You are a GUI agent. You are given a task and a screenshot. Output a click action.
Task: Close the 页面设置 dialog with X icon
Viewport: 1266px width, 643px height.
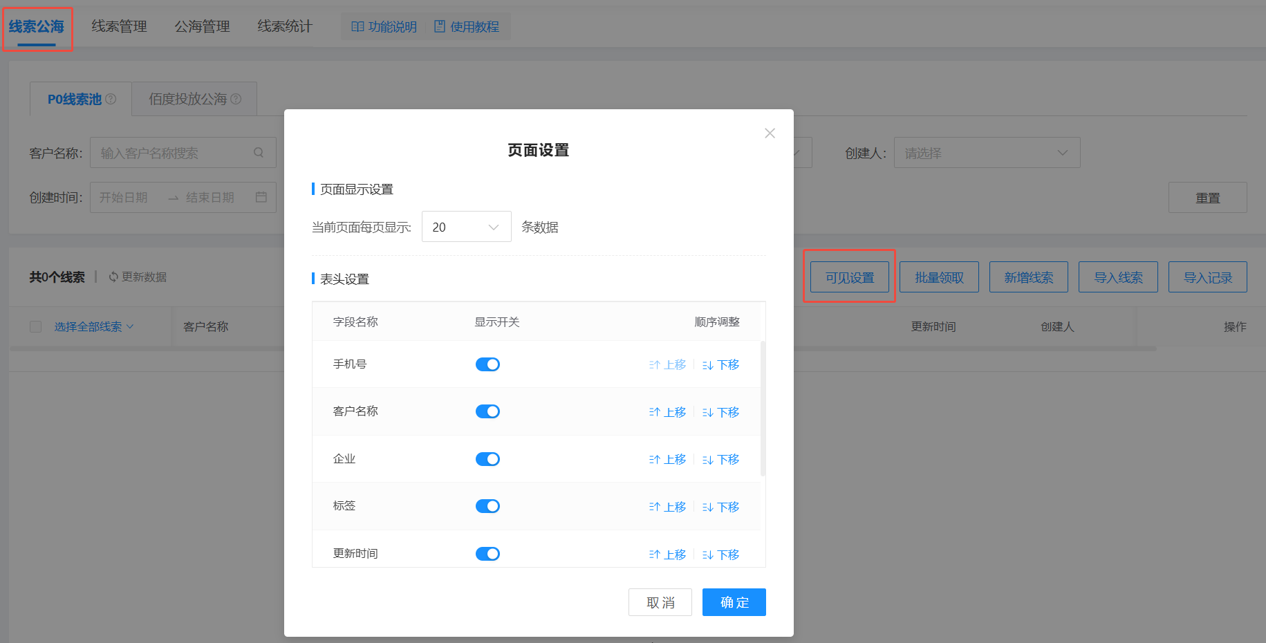(x=770, y=133)
